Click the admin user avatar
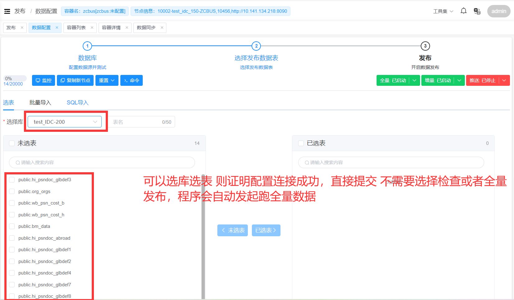The image size is (514, 300). click(498, 11)
